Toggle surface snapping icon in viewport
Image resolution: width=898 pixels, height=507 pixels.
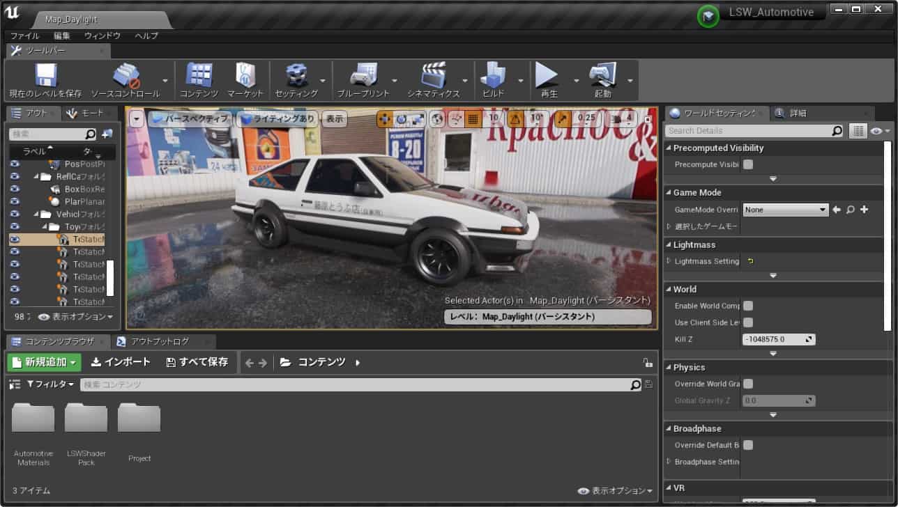click(x=456, y=119)
